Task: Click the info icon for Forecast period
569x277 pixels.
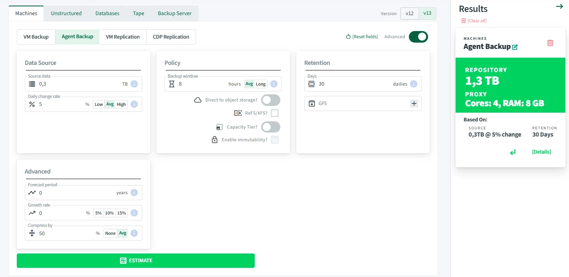Action: tap(134, 193)
